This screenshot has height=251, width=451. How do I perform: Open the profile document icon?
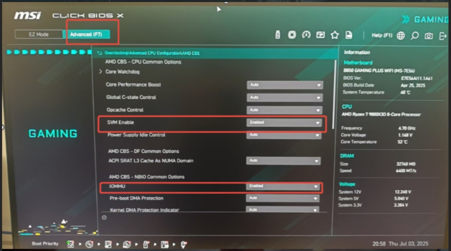click(x=349, y=35)
